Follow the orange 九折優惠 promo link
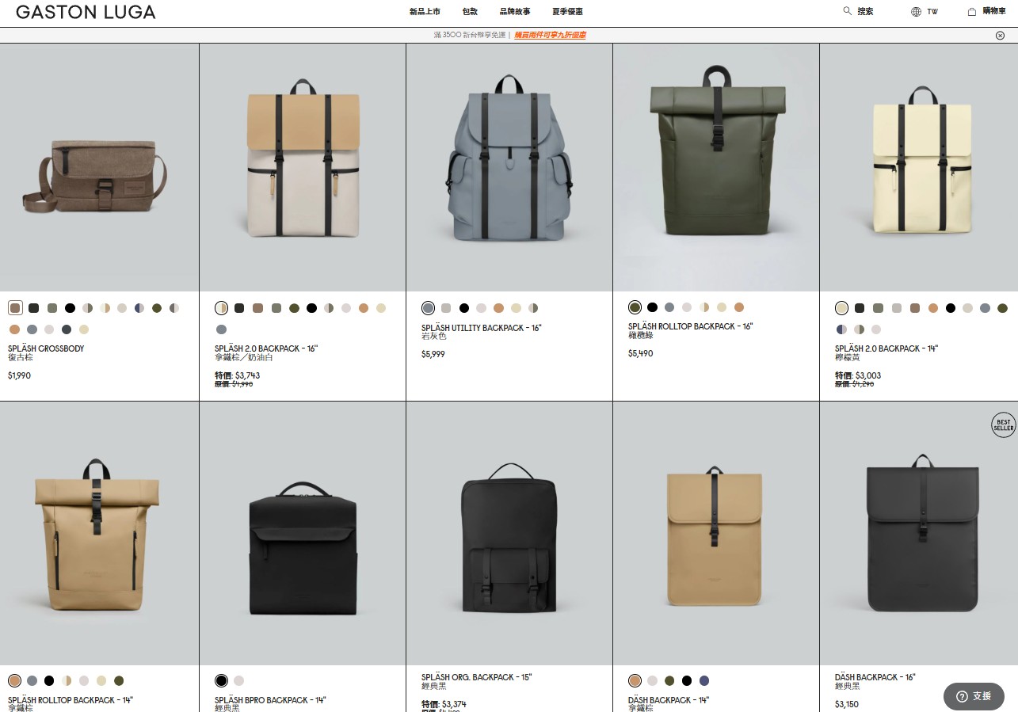The image size is (1018, 712). [550, 35]
